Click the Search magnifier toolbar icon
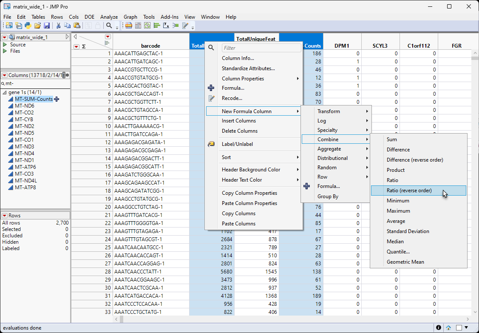The height and width of the screenshot is (333, 479). click(x=109, y=26)
